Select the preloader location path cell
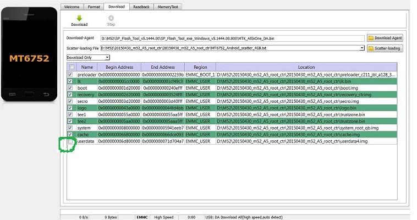The width and height of the screenshot is (417, 220). [x=306, y=74]
